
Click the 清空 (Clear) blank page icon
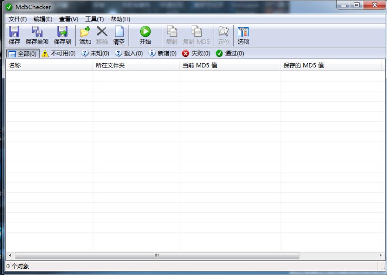[119, 32]
